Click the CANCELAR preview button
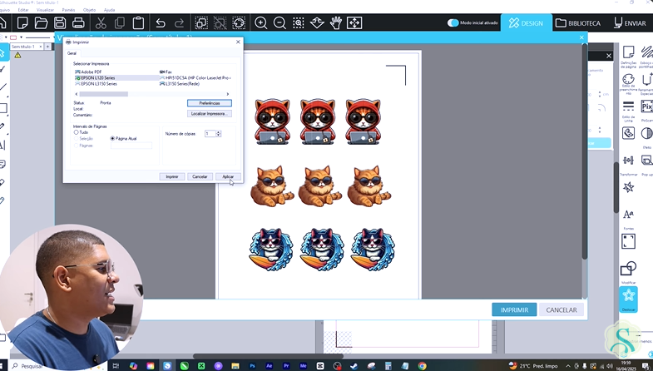This screenshot has height=371, width=653. [x=561, y=309]
